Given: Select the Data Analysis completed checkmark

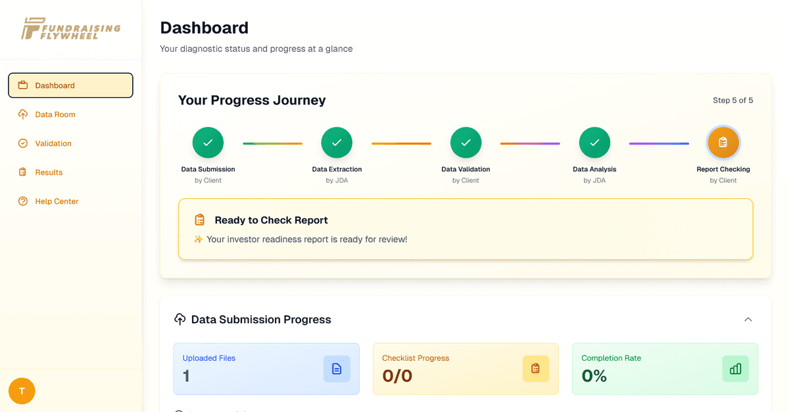Looking at the screenshot, I should coord(594,143).
